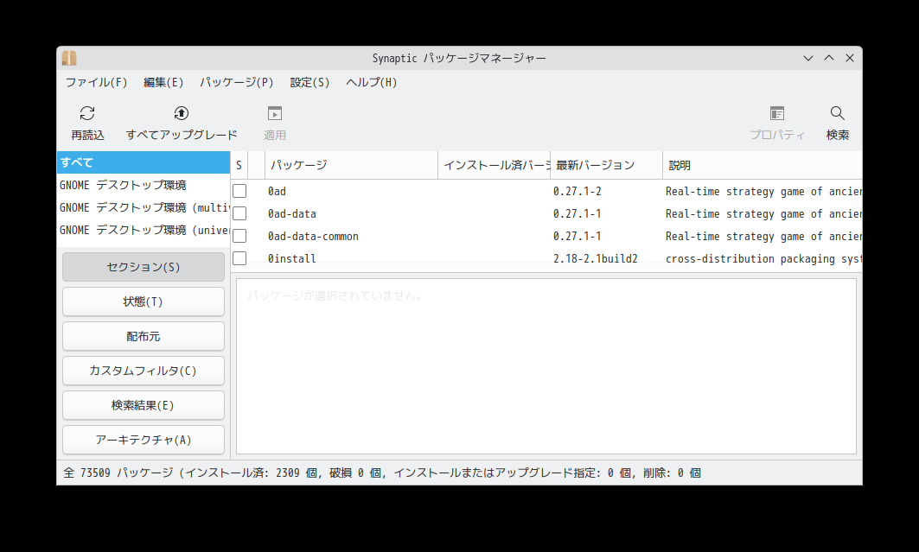Click the 適用 apply toolbar icon
919x552 pixels.
pos(274,113)
